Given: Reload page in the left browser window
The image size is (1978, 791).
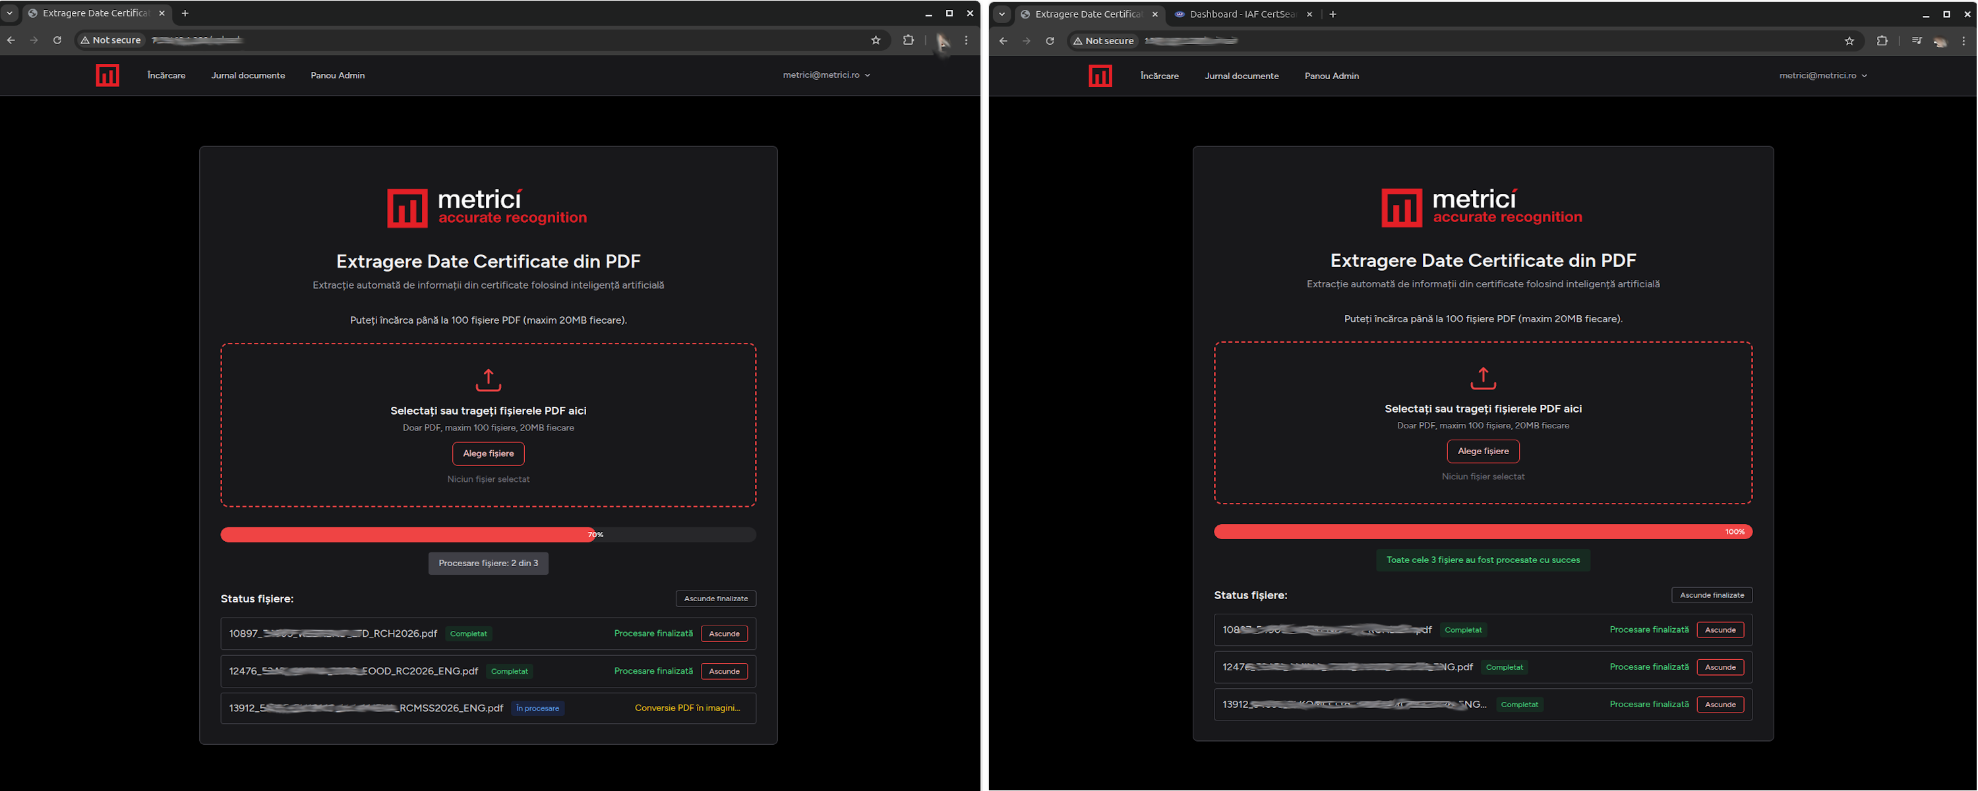Looking at the screenshot, I should (57, 40).
